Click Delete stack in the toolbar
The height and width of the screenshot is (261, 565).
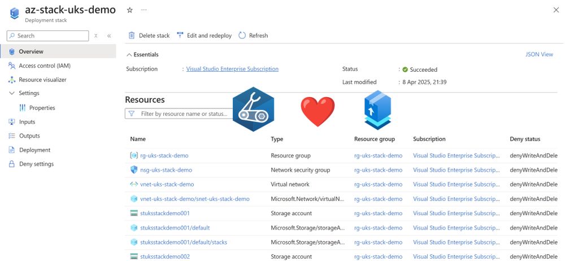[149, 36]
